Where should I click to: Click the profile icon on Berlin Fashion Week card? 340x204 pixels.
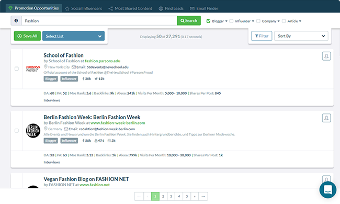(x=326, y=118)
